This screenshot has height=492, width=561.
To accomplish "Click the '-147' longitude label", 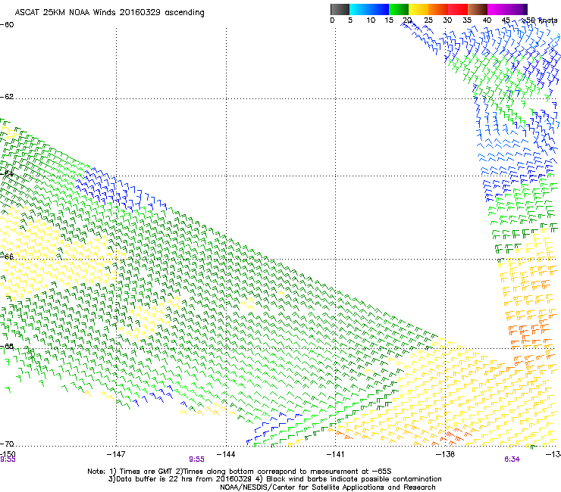I will coord(116,454).
